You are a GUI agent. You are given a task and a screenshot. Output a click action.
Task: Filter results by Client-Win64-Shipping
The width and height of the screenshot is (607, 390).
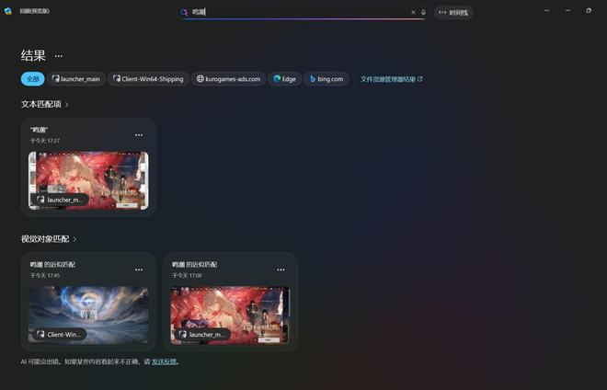click(148, 79)
